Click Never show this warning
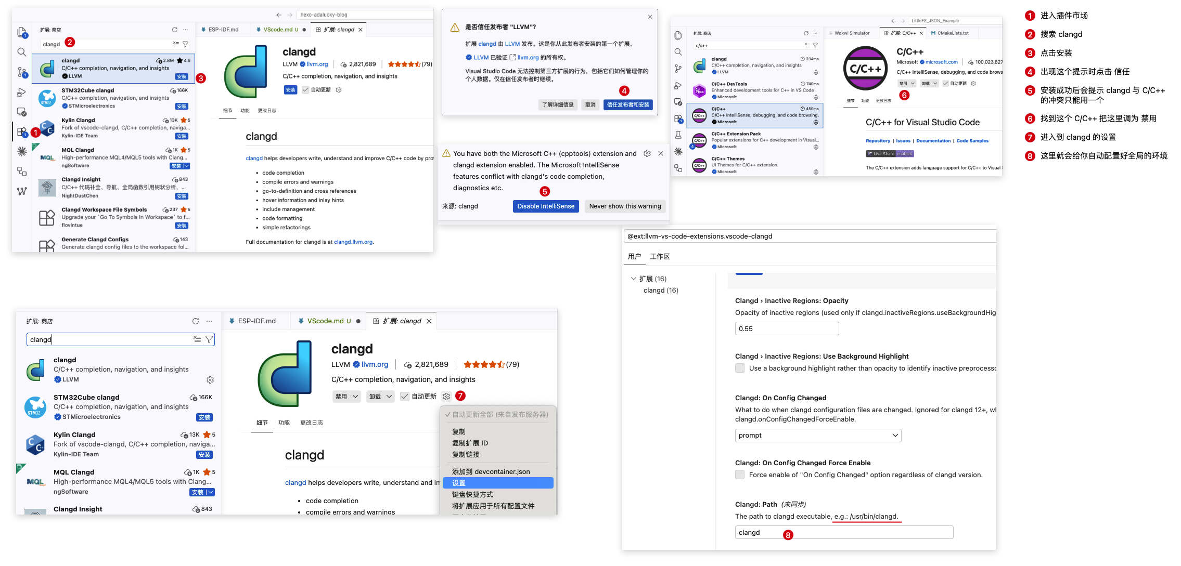The height and width of the screenshot is (566, 1181). (625, 206)
